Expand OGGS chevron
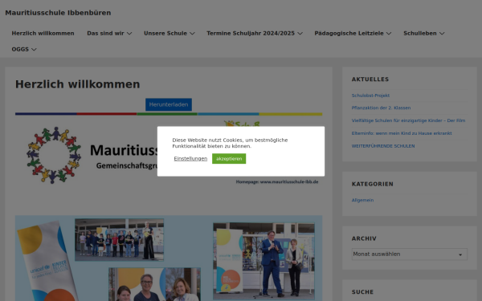The height and width of the screenshot is (301, 482). [34, 49]
